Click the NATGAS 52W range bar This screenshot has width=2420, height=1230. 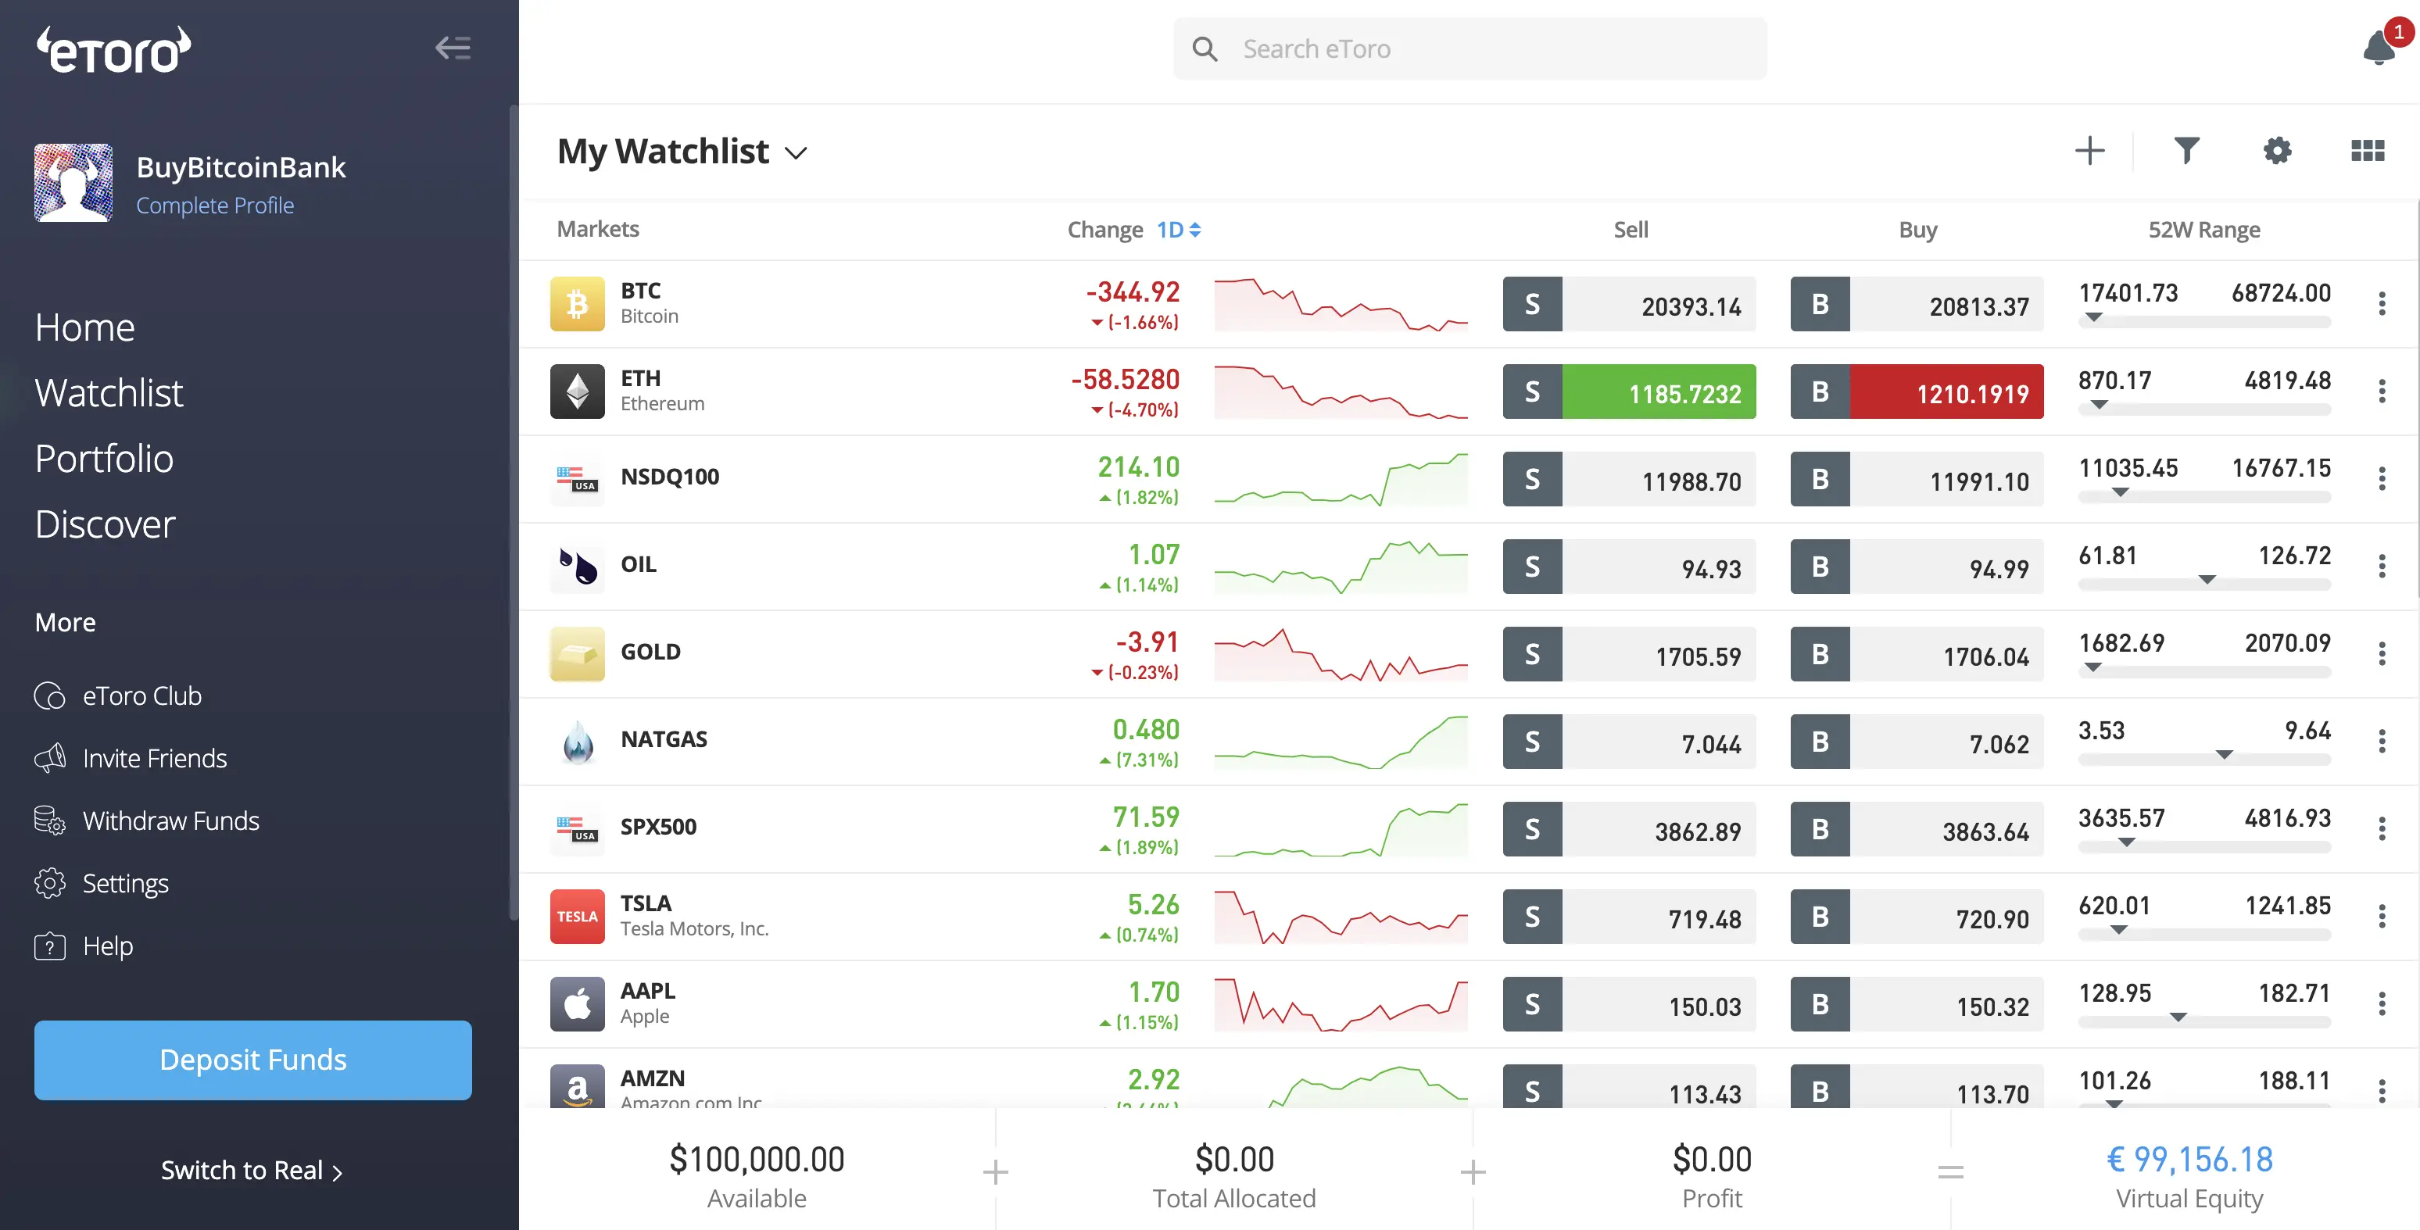click(2204, 759)
